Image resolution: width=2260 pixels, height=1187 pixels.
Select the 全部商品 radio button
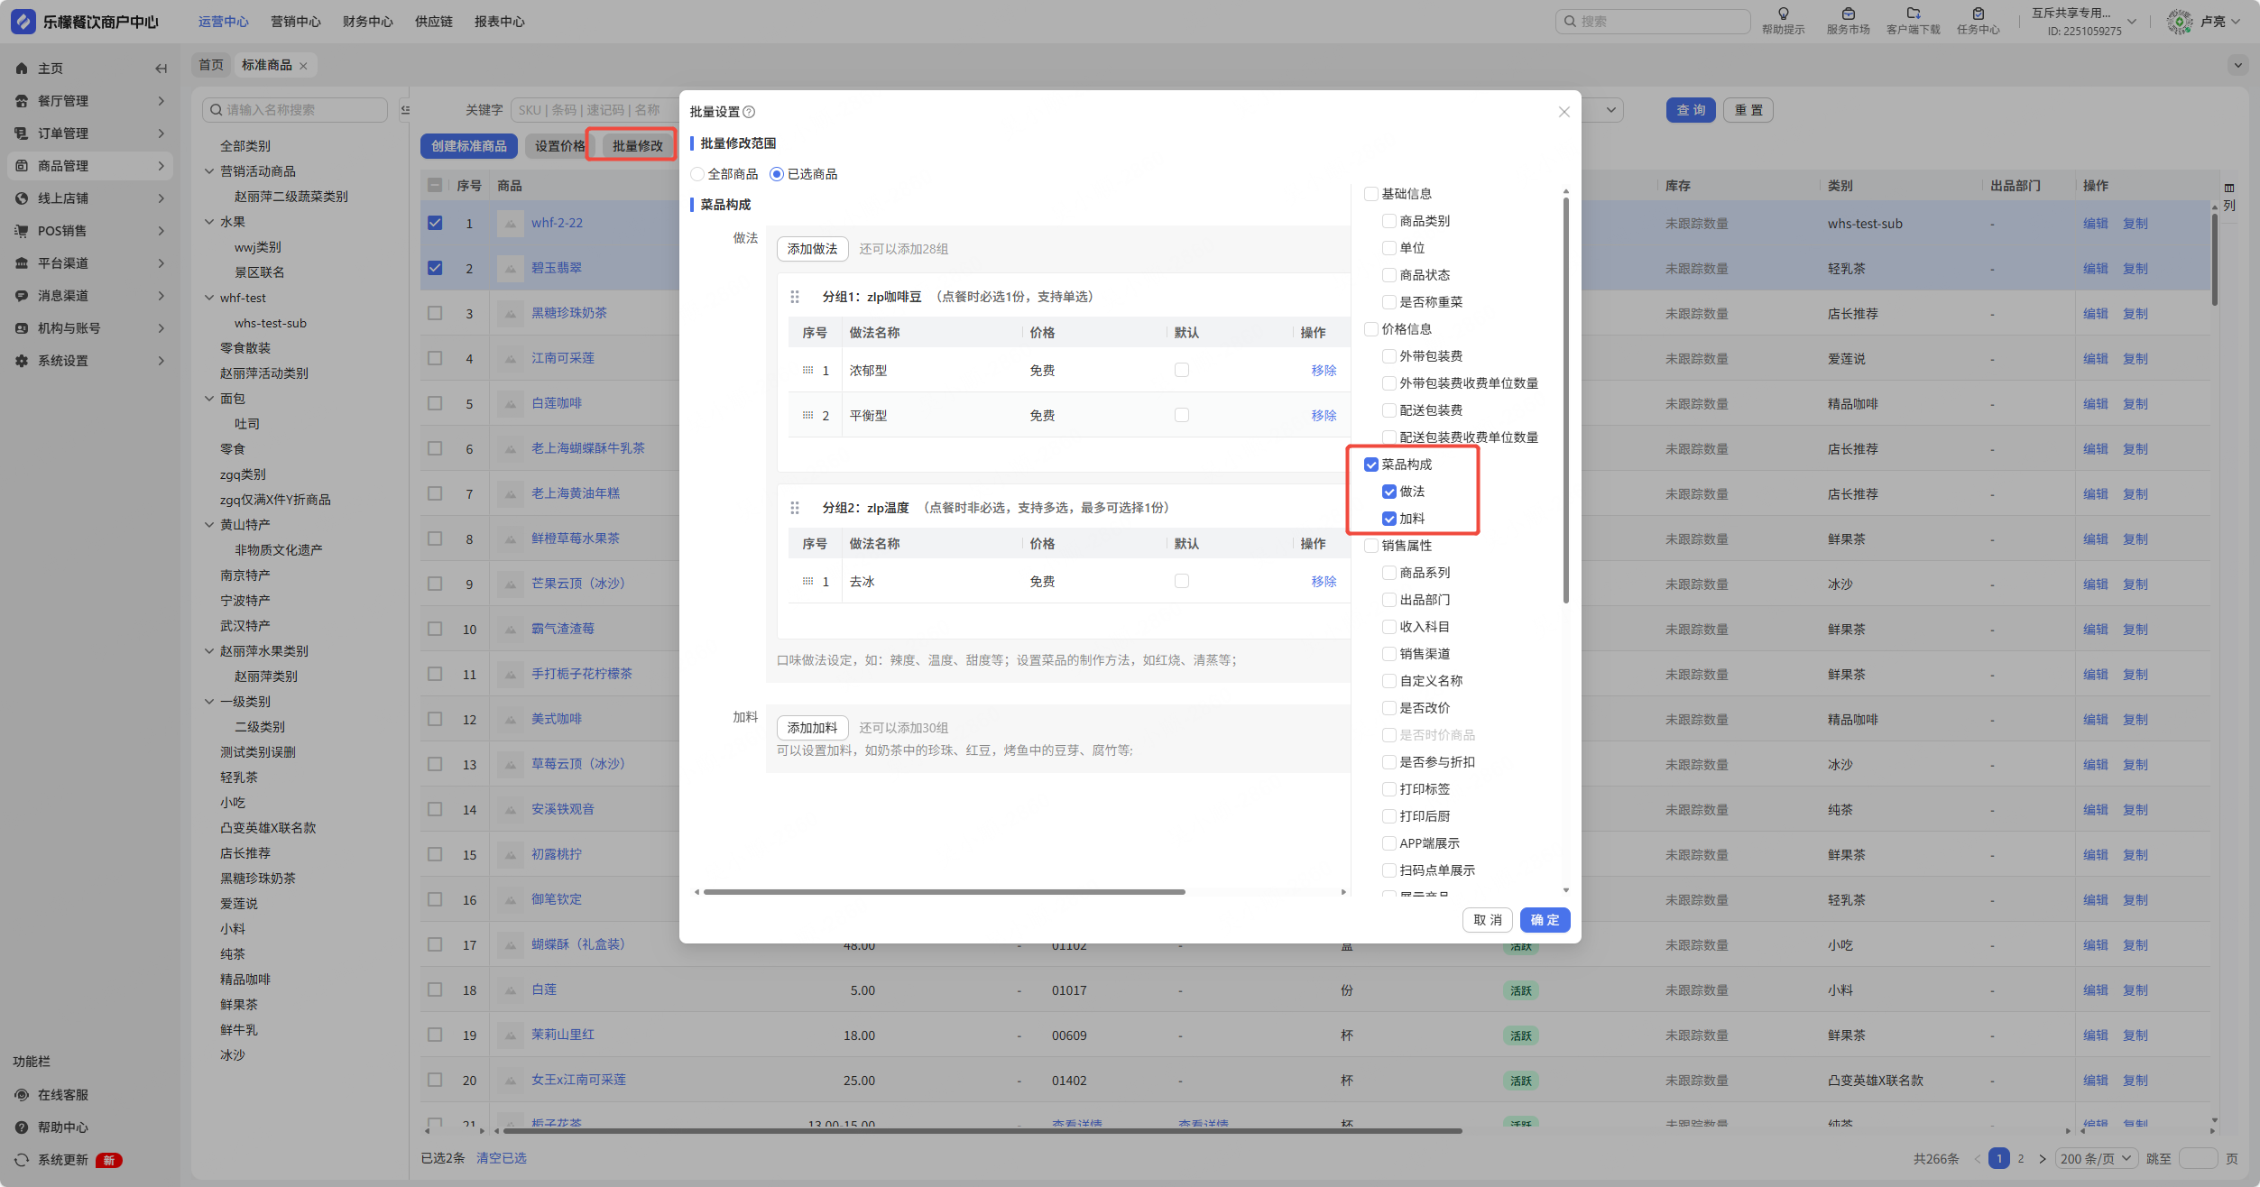[697, 174]
